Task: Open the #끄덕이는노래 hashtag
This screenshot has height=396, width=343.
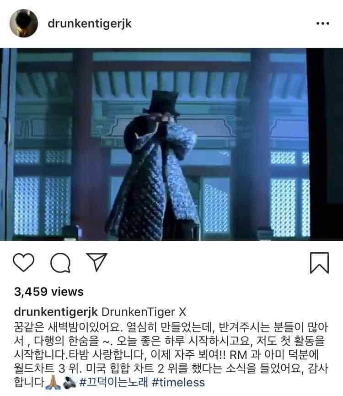Action: click(113, 382)
